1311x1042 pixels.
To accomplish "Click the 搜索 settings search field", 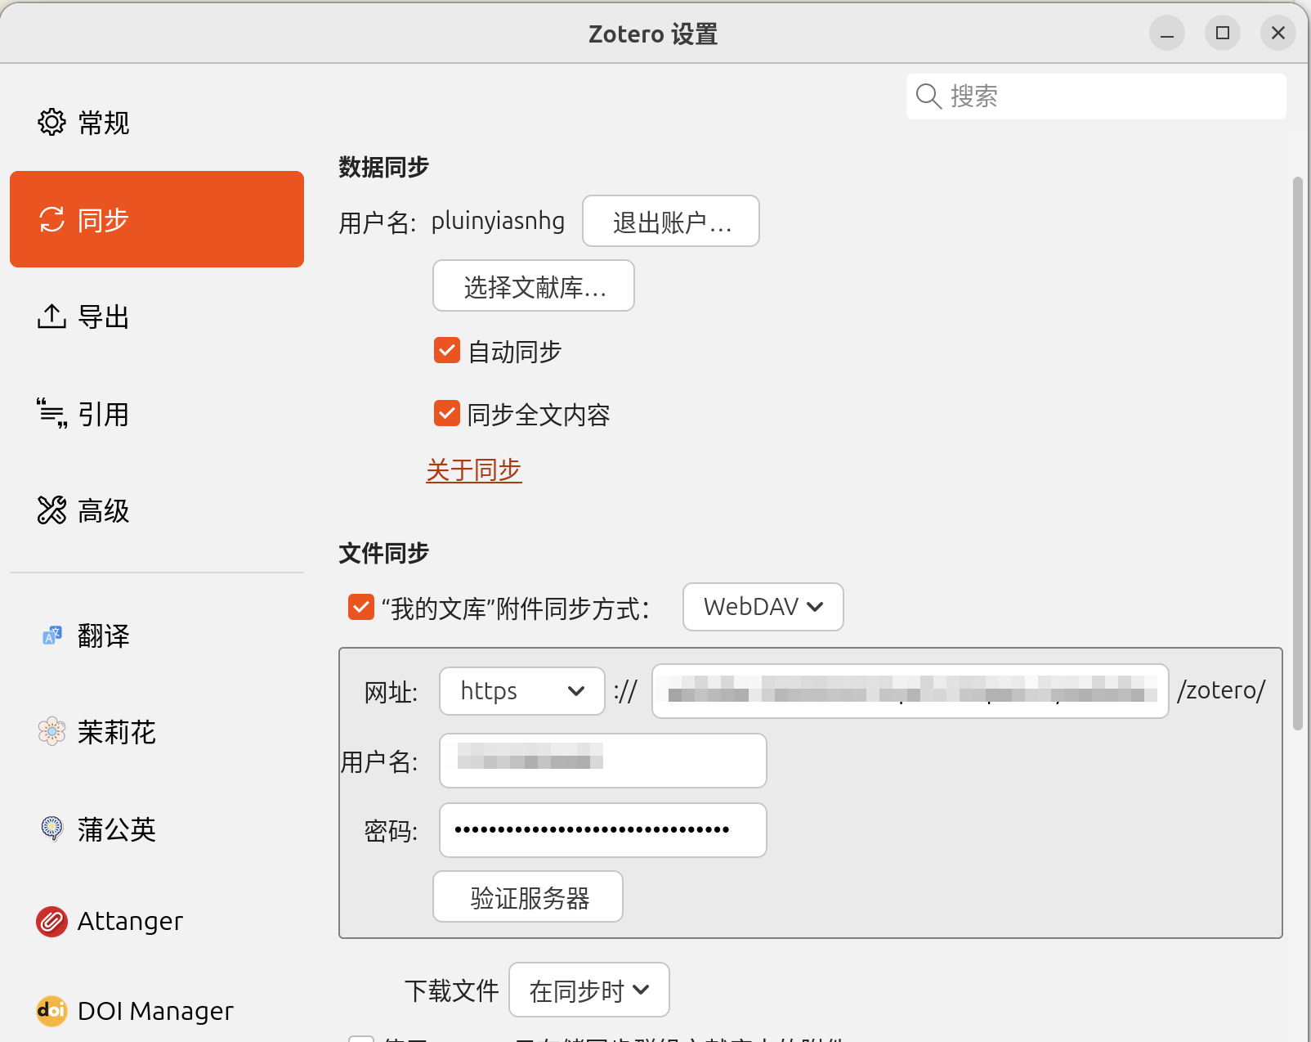I will [x=1112, y=97].
